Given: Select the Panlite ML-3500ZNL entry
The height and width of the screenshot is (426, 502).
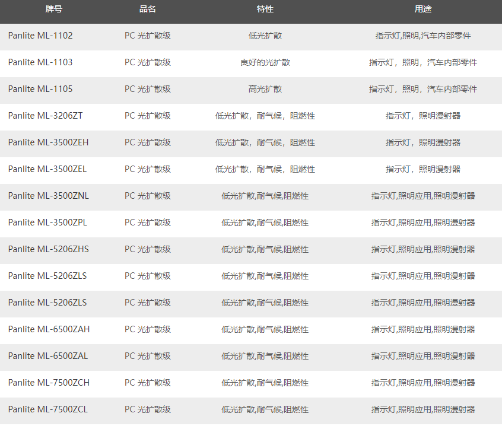Looking at the screenshot, I should [x=49, y=196].
